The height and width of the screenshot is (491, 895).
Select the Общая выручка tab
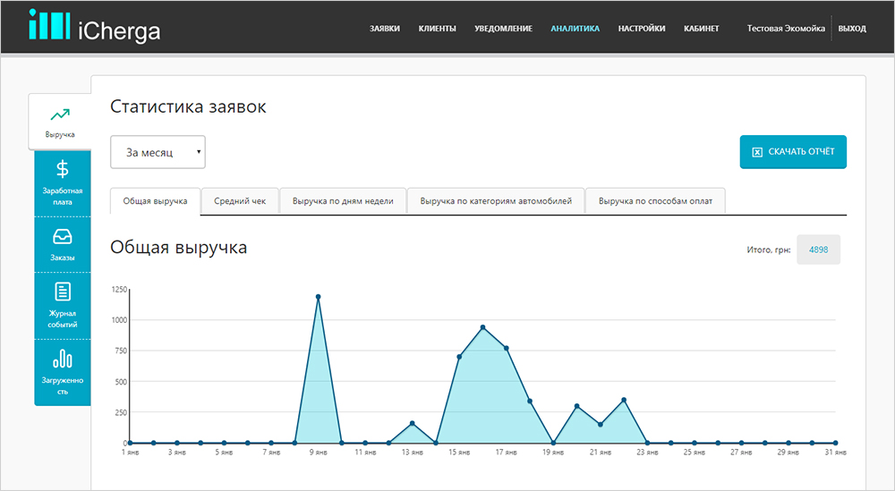[x=155, y=201]
